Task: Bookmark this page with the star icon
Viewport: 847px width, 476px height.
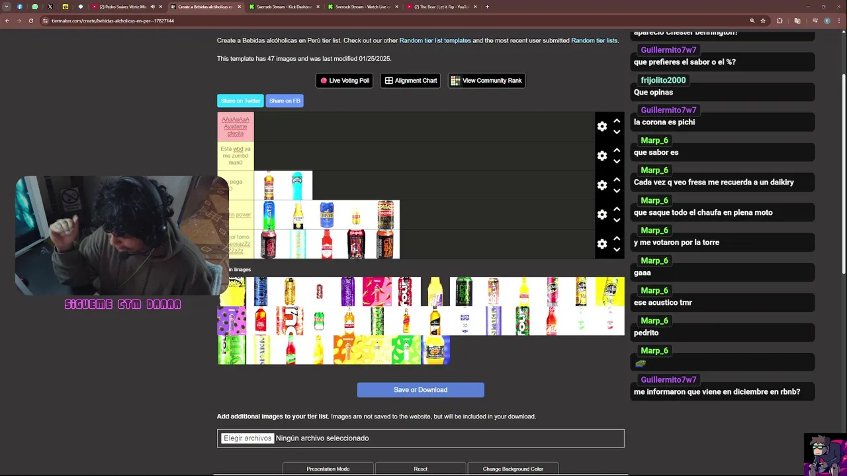Action: 763,20
